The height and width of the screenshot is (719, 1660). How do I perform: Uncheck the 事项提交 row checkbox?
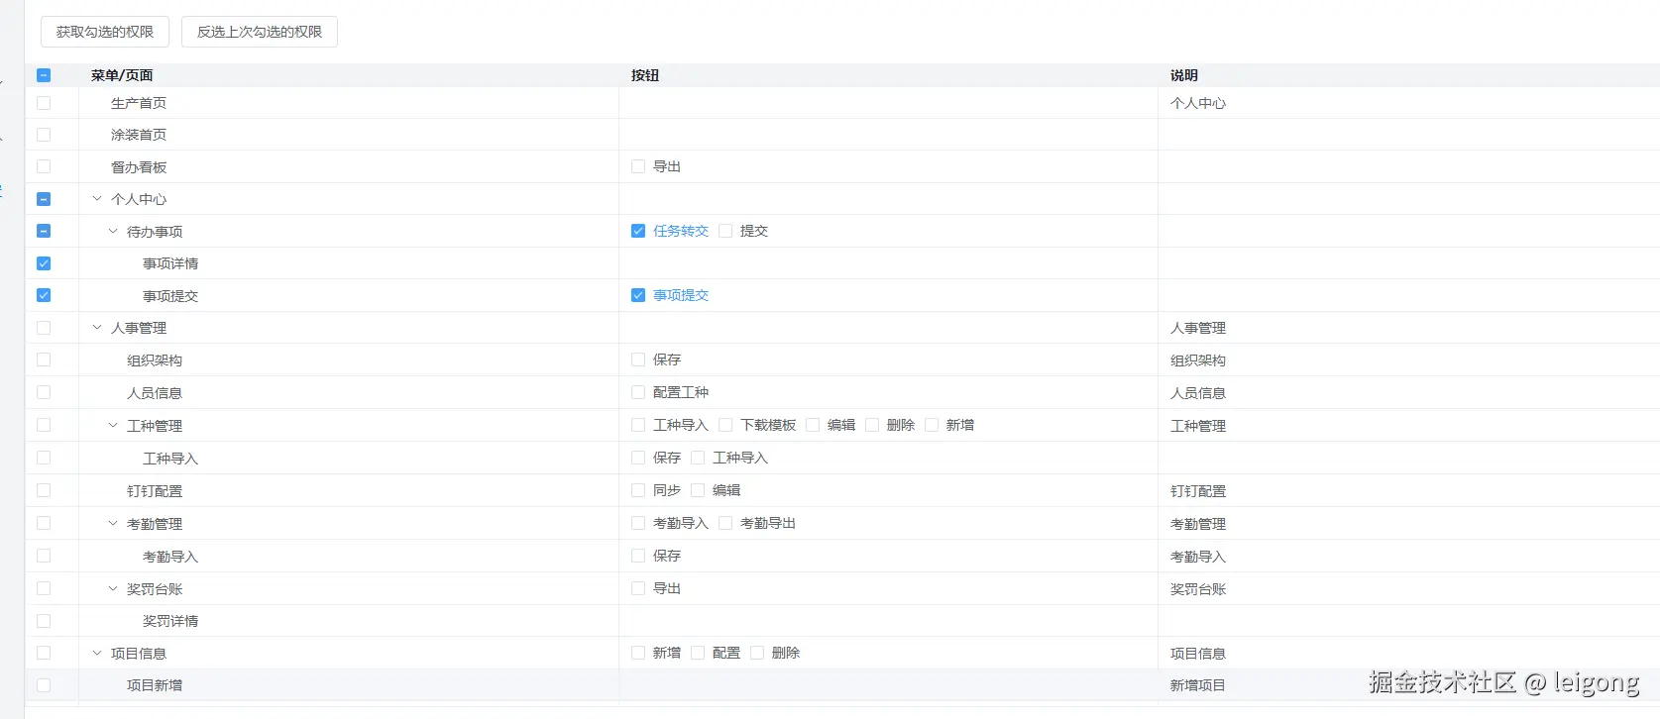(44, 295)
